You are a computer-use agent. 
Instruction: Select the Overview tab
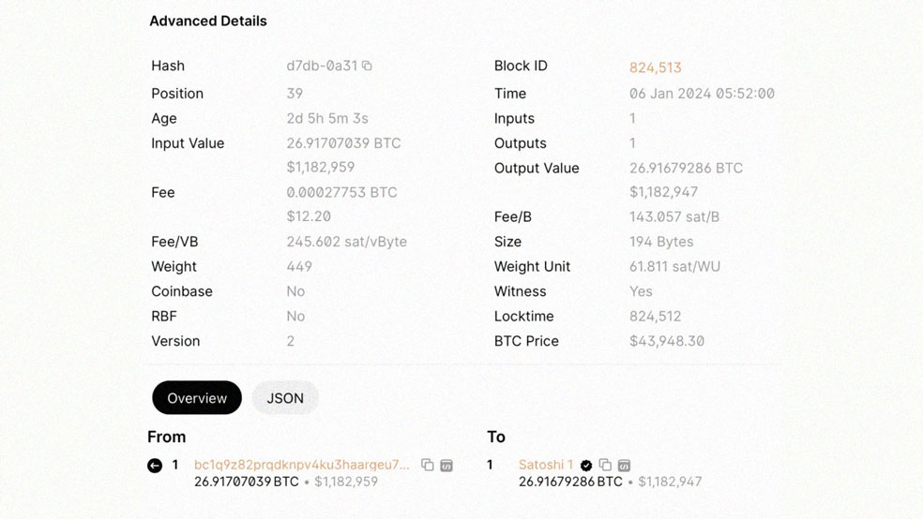coord(197,398)
